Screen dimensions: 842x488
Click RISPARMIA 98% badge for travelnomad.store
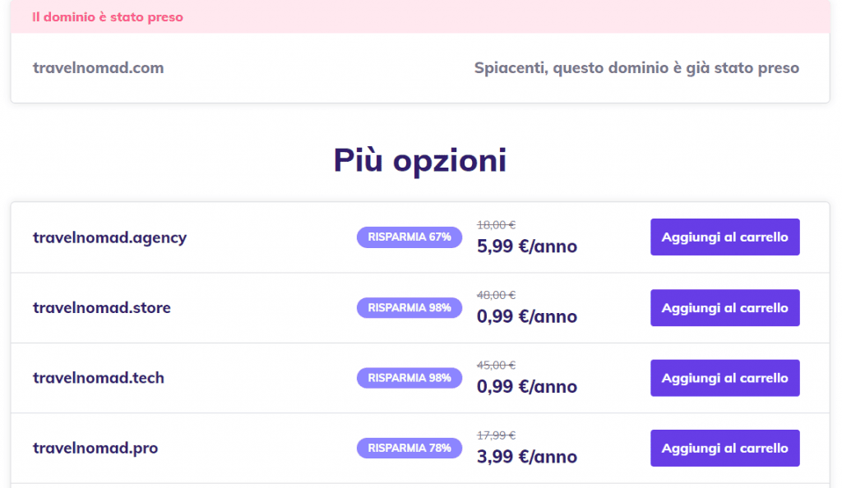coord(409,308)
